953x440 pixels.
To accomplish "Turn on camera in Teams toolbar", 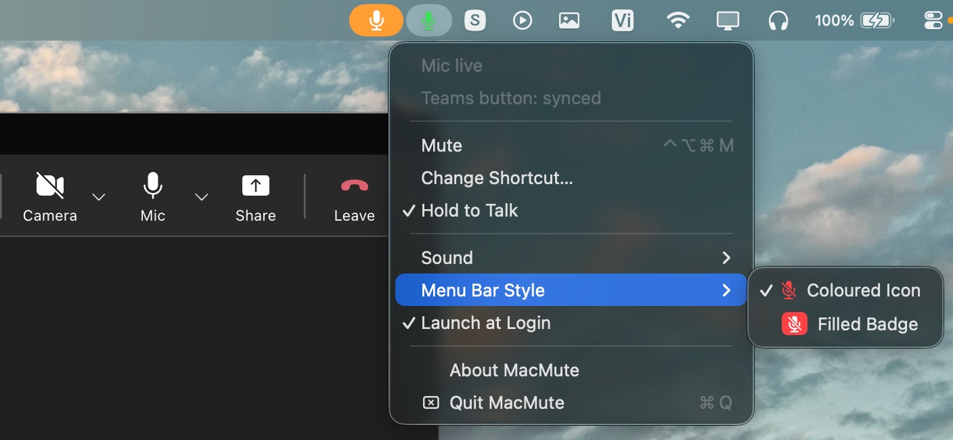I will (x=50, y=196).
